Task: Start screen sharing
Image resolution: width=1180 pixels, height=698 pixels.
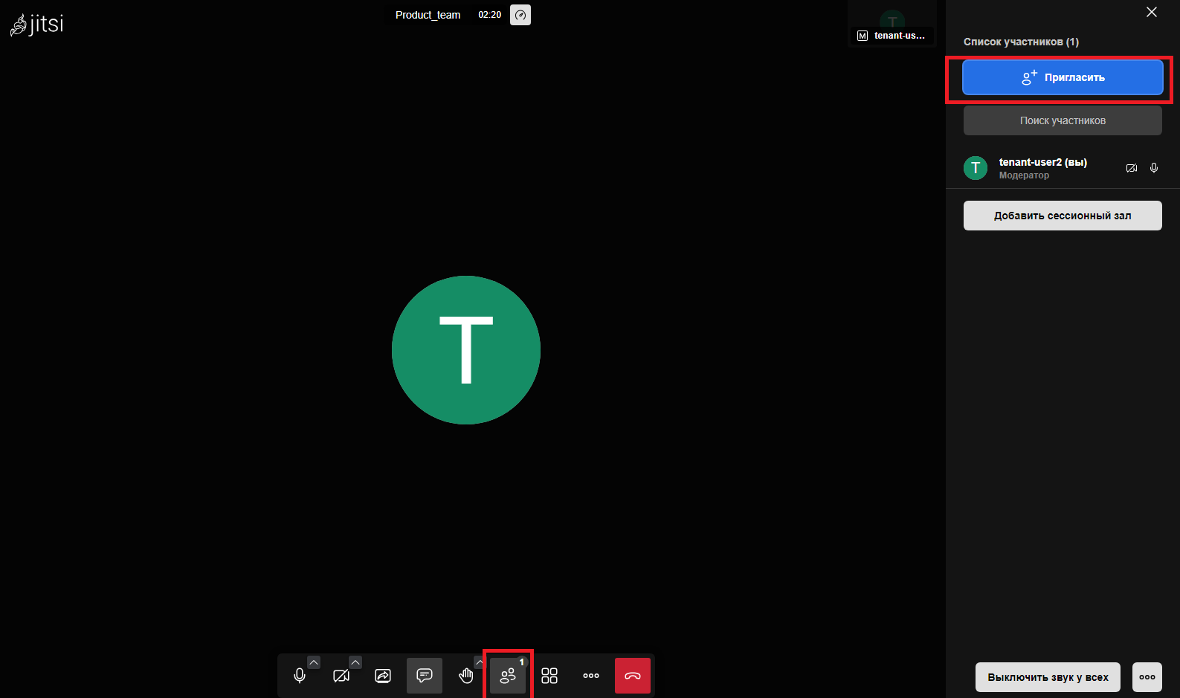Action: tap(383, 676)
